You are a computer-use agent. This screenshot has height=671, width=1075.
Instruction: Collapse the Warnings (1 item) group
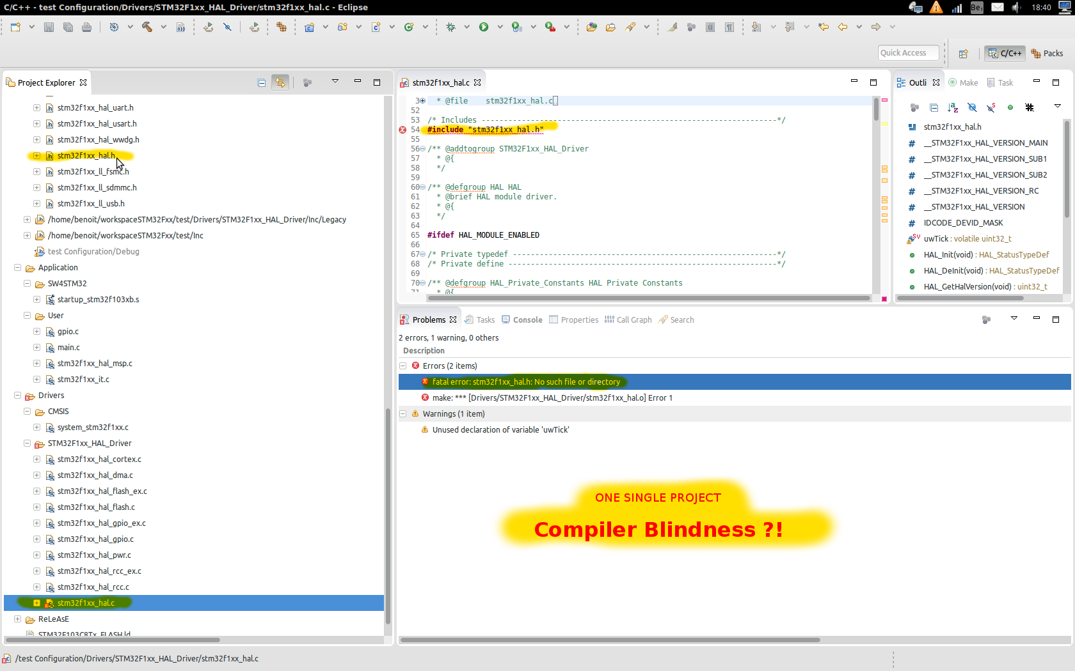(x=403, y=414)
